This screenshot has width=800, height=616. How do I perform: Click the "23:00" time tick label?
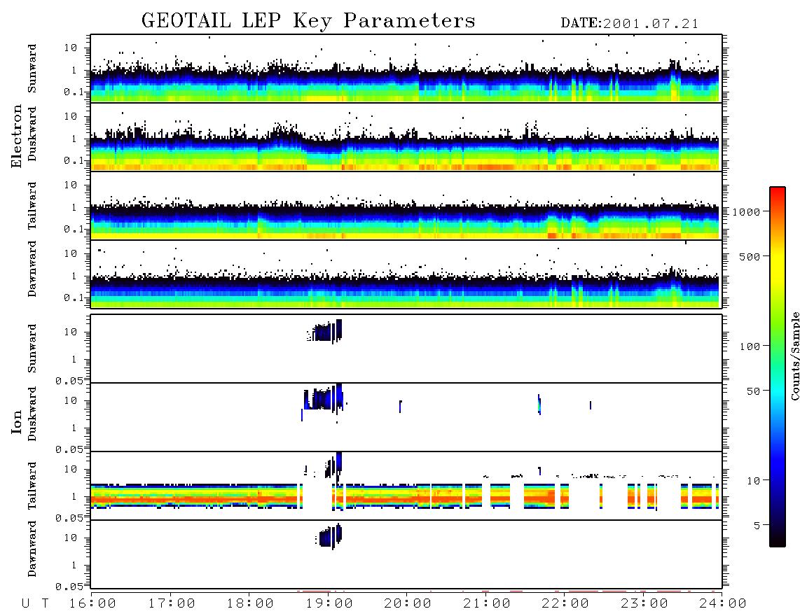tap(644, 604)
